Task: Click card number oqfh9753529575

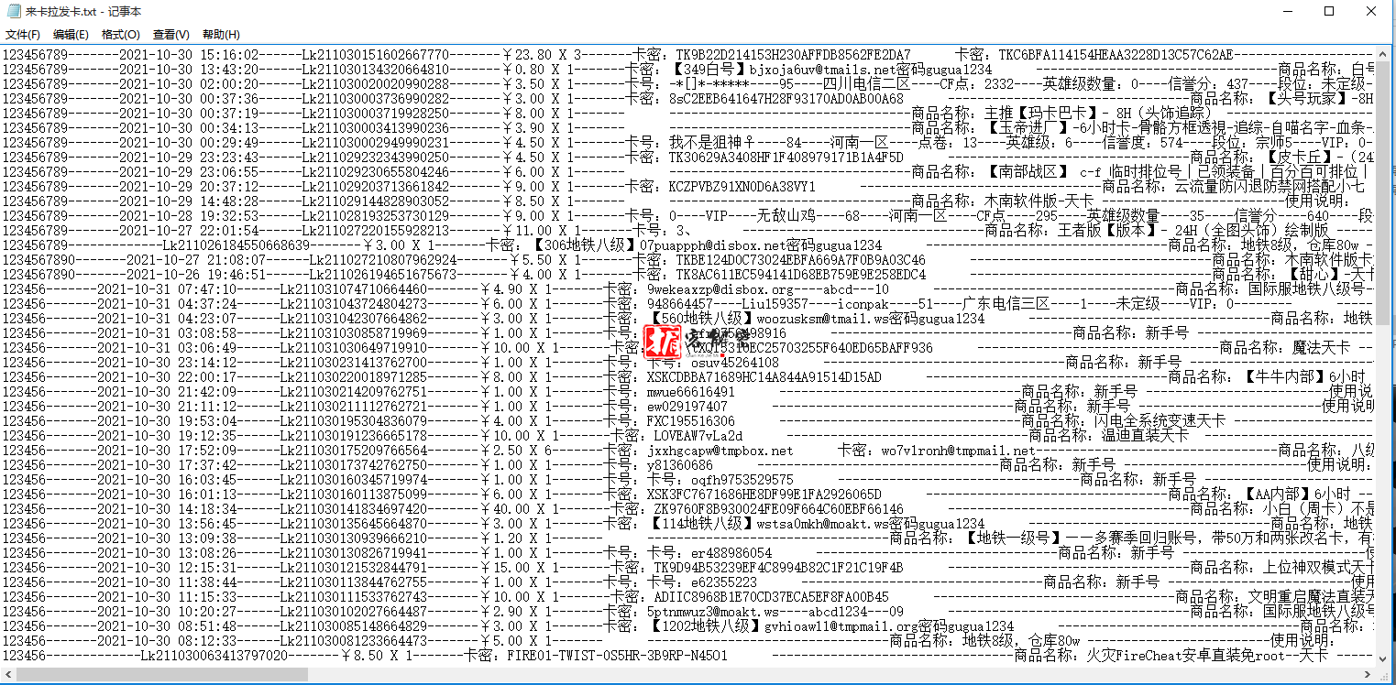Action: tap(742, 480)
